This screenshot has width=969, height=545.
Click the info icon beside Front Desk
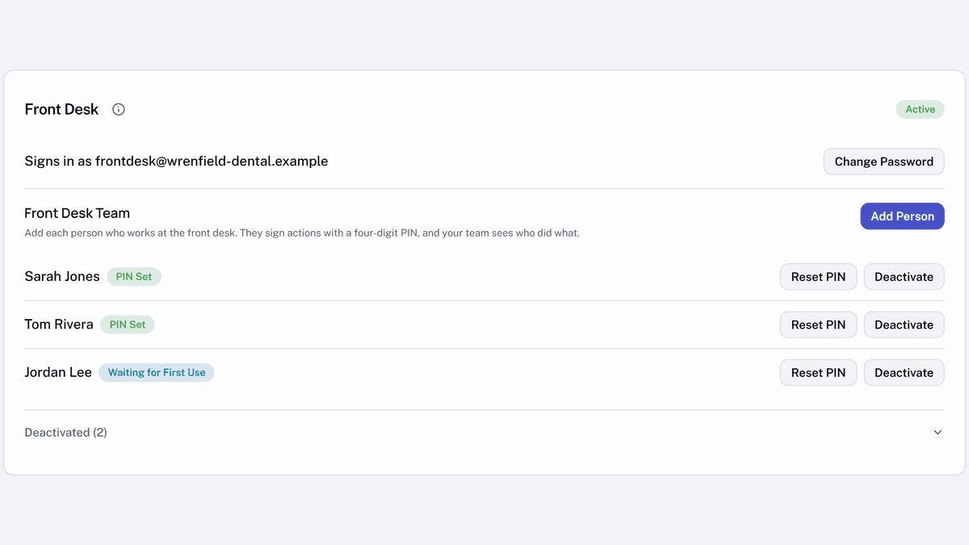click(119, 110)
